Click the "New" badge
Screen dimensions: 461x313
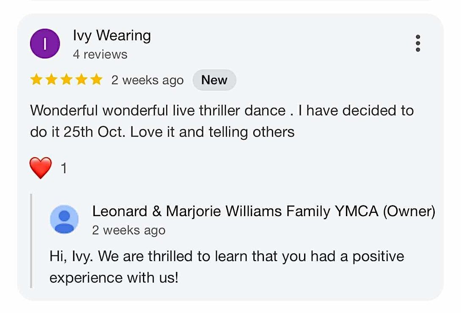pos(214,80)
